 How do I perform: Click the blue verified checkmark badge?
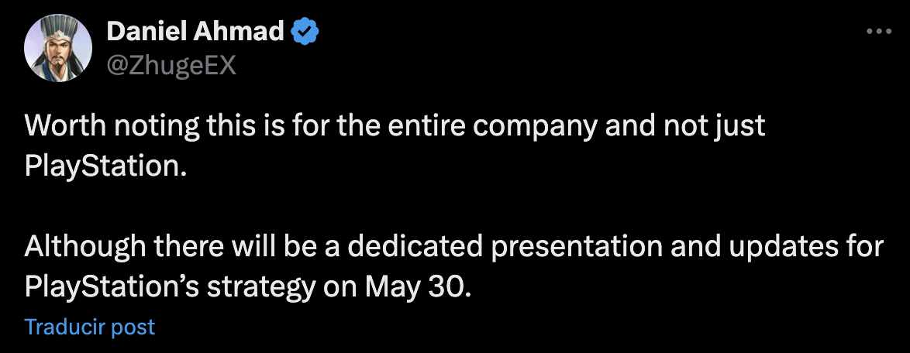[x=304, y=32]
